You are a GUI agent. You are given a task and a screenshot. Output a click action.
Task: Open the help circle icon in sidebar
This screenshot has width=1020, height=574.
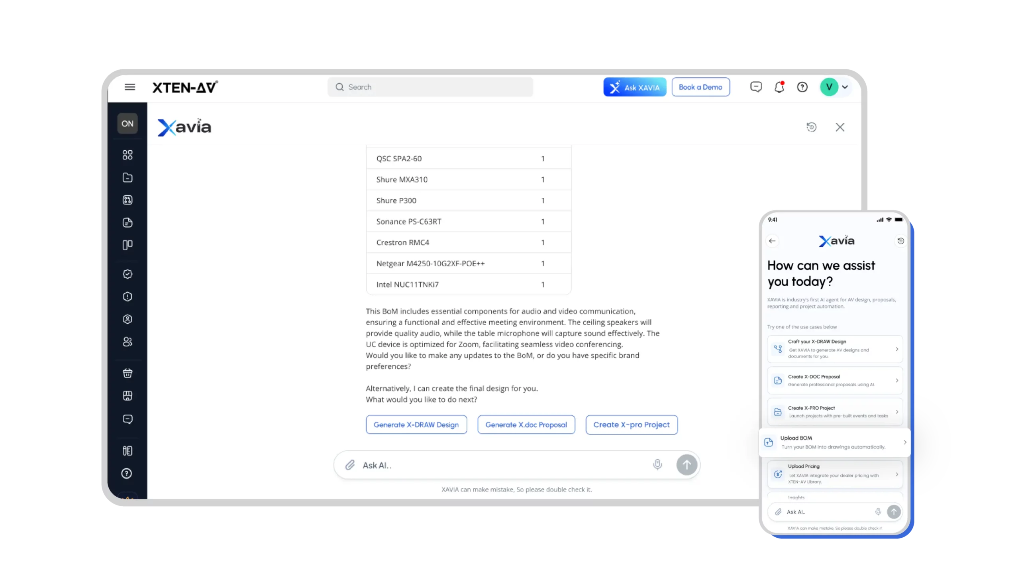point(126,474)
